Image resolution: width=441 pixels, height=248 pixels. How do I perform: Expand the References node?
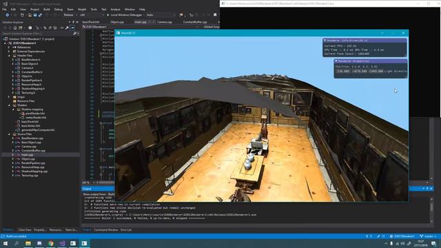click(x=9, y=48)
